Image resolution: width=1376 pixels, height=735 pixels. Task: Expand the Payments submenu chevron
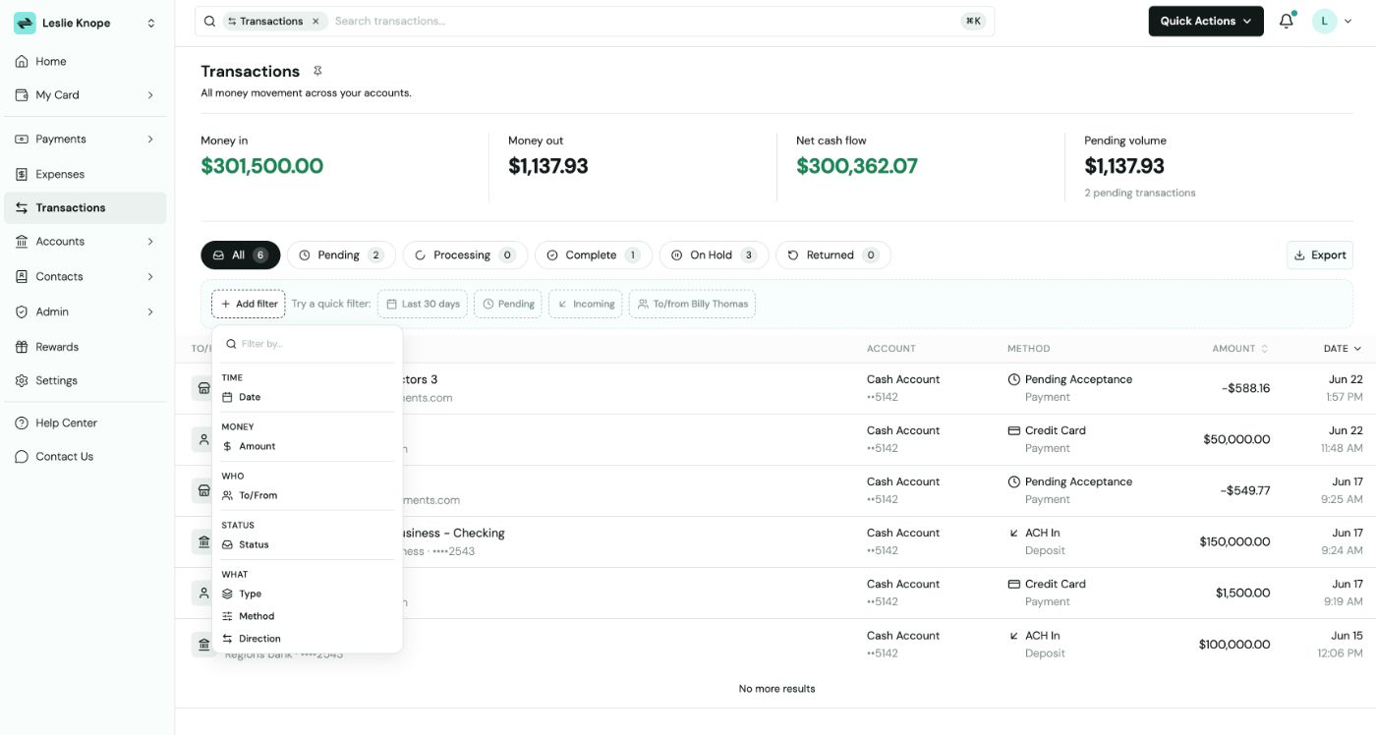coord(150,139)
